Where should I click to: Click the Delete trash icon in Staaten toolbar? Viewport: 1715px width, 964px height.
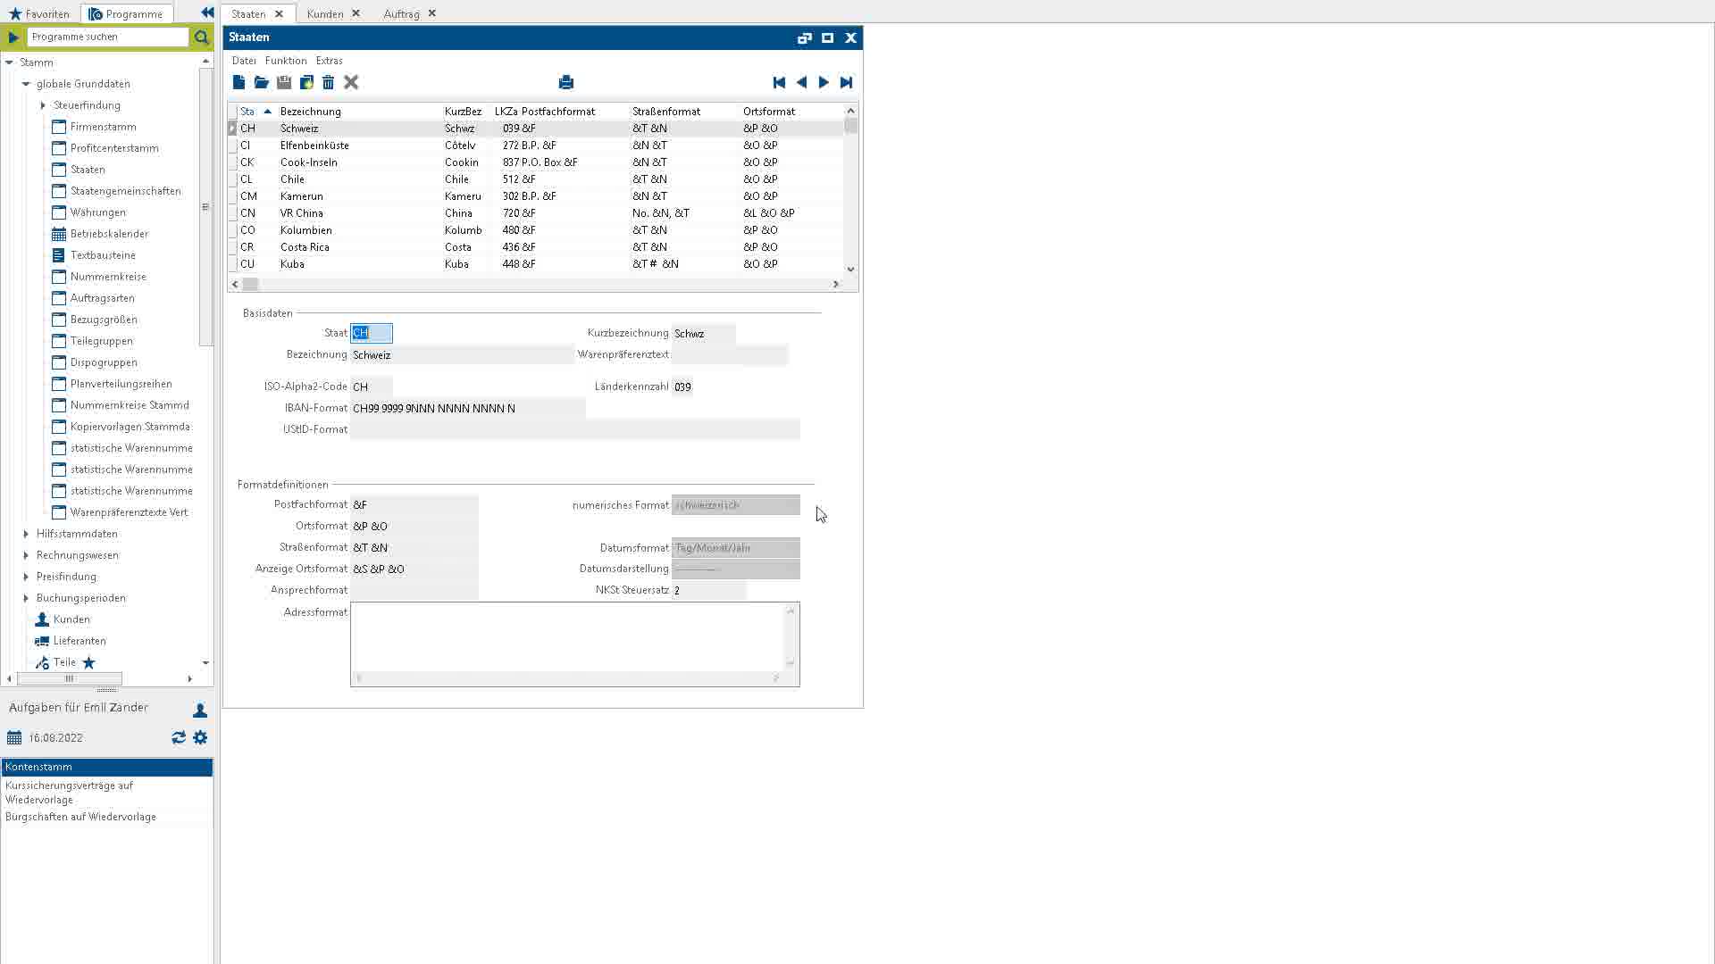[328, 82]
